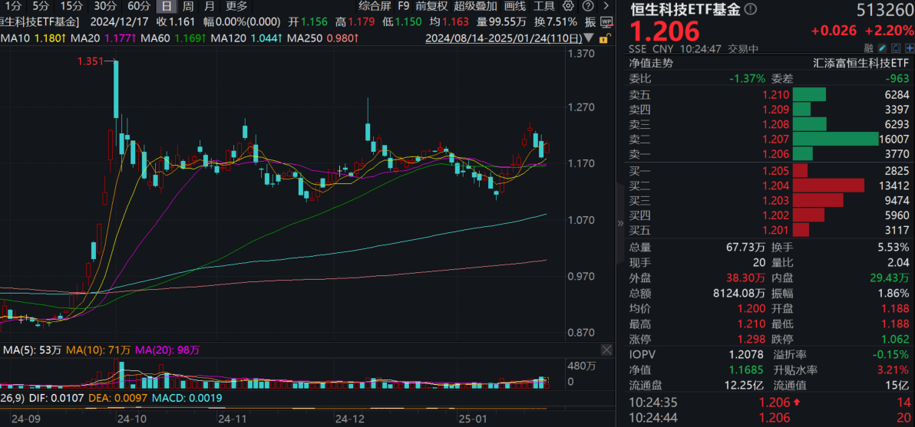Collapse the quote side panel with » handle
The height and width of the screenshot is (427, 915).
coord(619,222)
